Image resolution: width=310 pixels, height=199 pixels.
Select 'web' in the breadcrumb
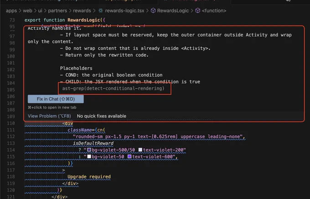(x=27, y=10)
